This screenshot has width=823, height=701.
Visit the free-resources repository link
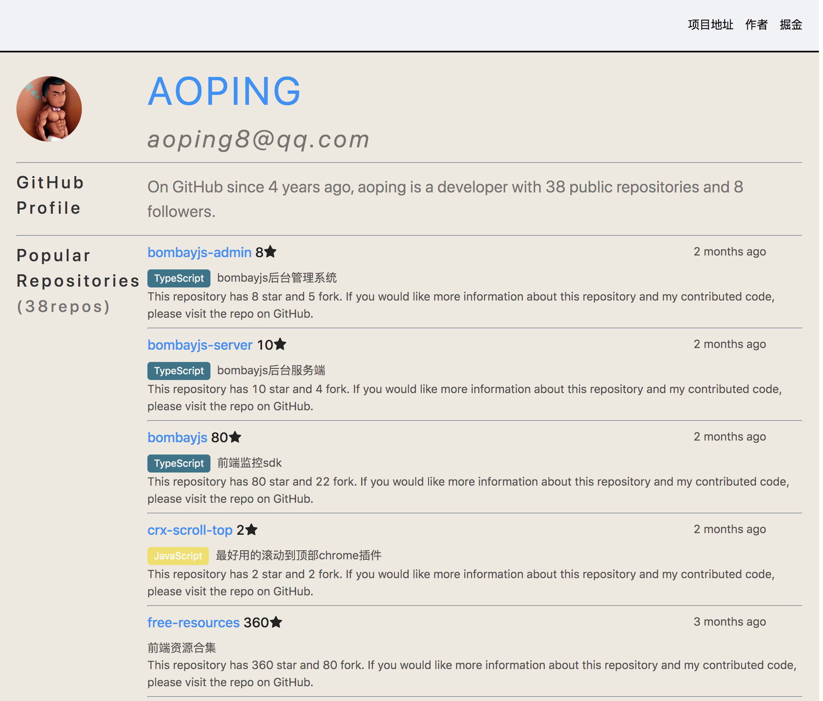click(x=193, y=622)
